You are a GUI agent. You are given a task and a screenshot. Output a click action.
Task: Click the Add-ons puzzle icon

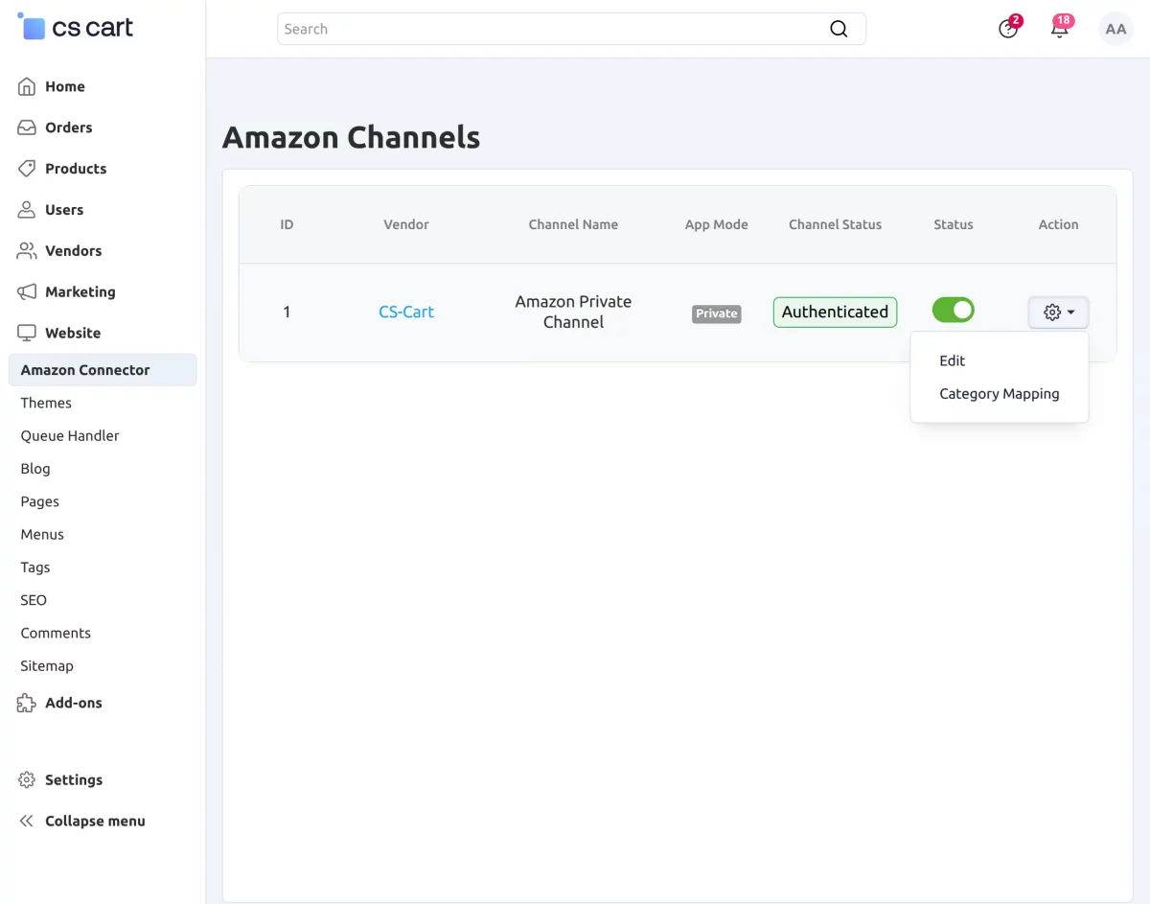[x=27, y=703]
